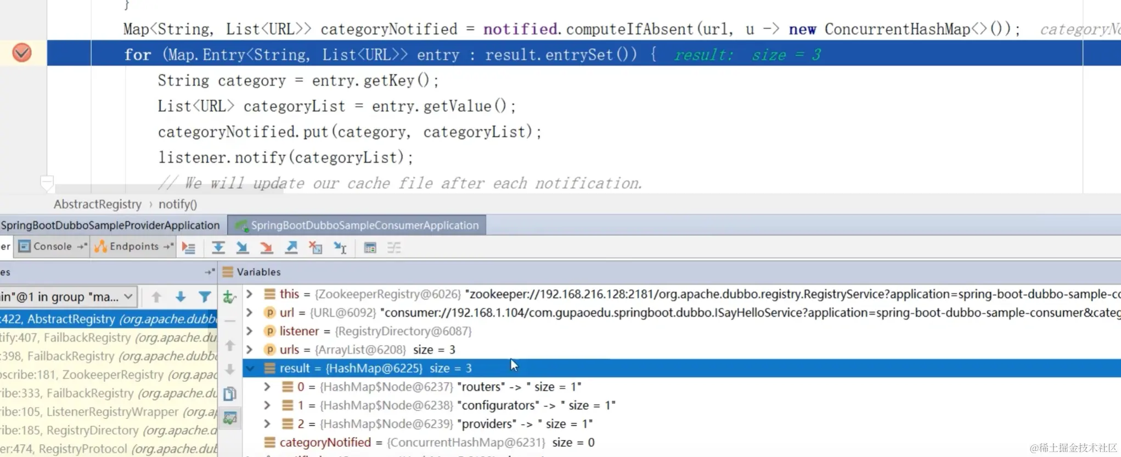
Task: Click the Step Into debugger icon
Action: pyautogui.click(x=242, y=248)
